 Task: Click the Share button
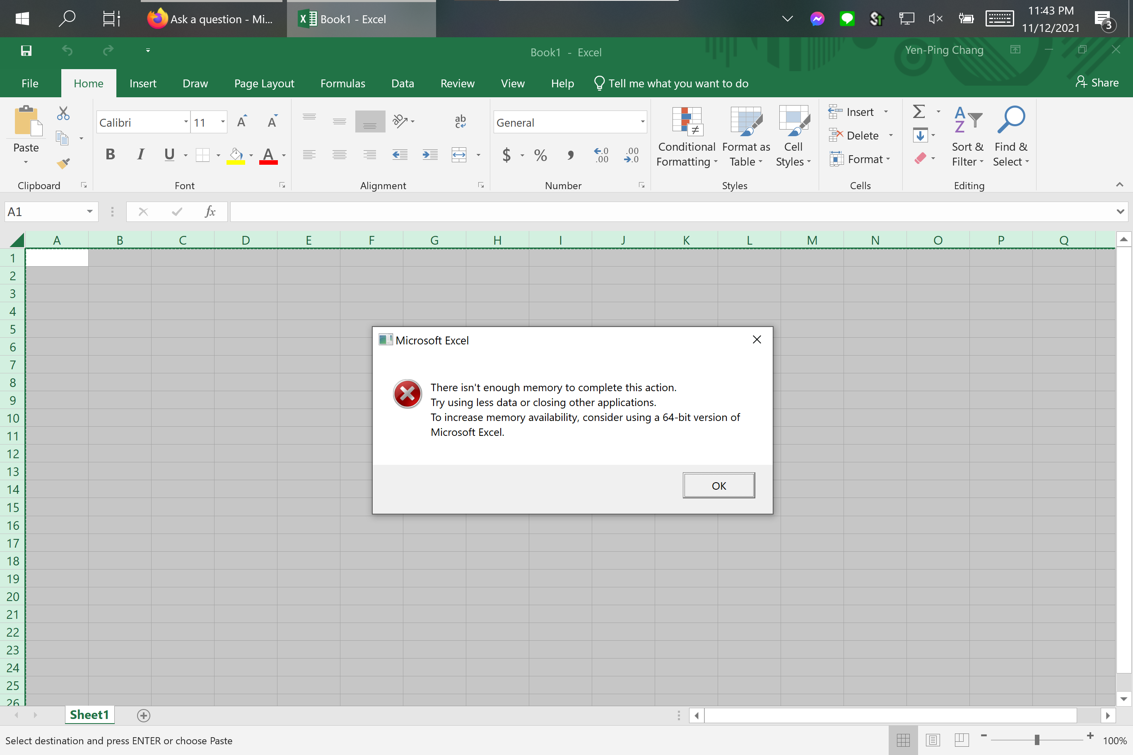point(1097,82)
